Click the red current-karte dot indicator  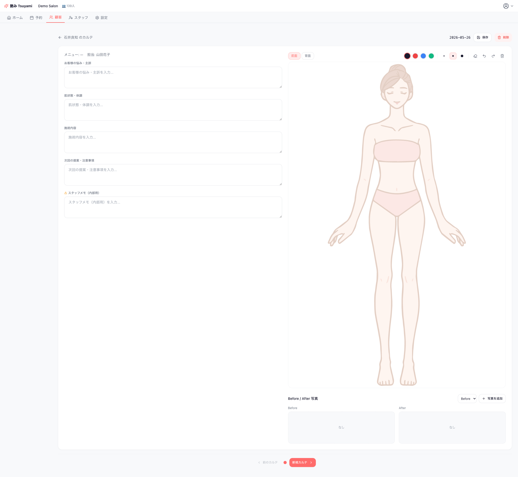(x=285, y=463)
